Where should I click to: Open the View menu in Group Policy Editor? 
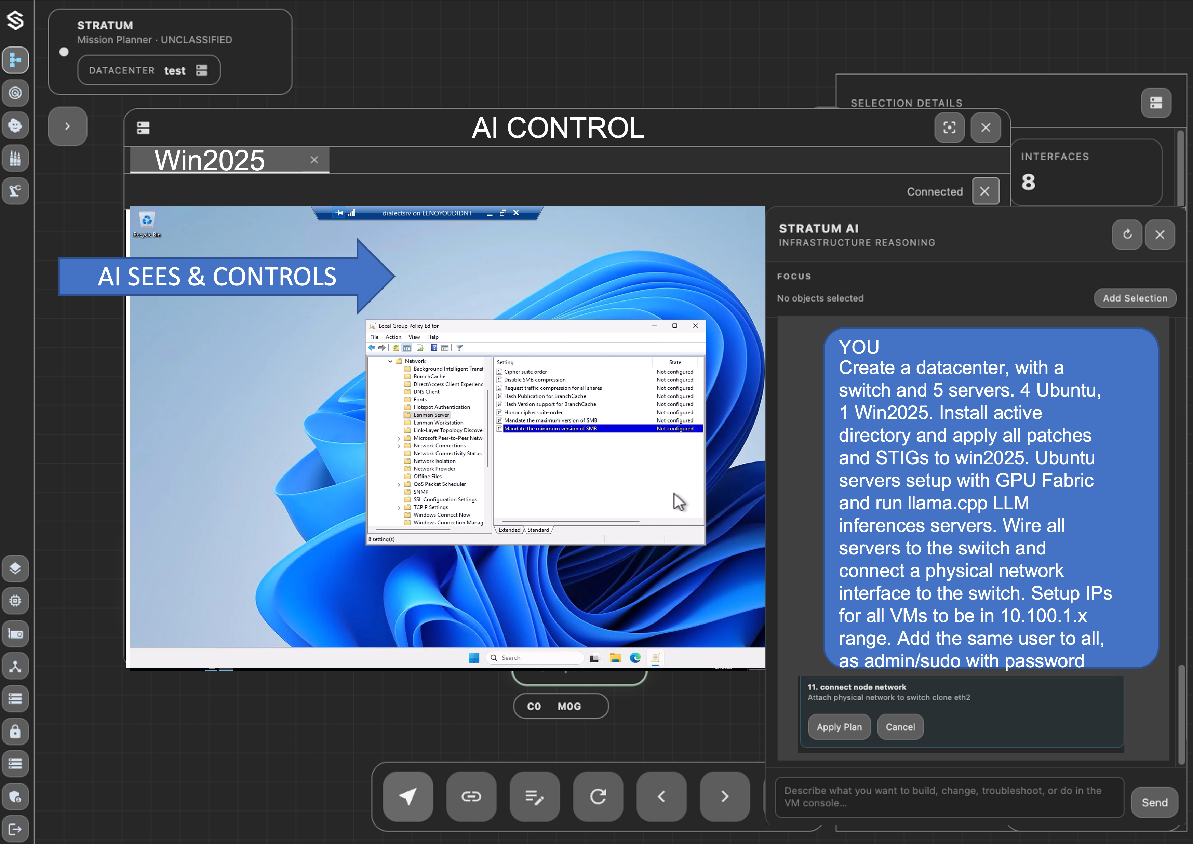414,337
